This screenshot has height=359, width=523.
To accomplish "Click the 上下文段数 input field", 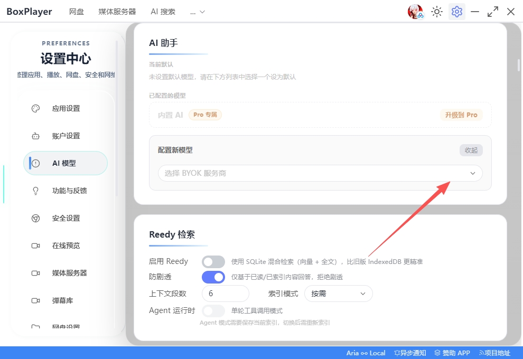I will coord(226,294).
